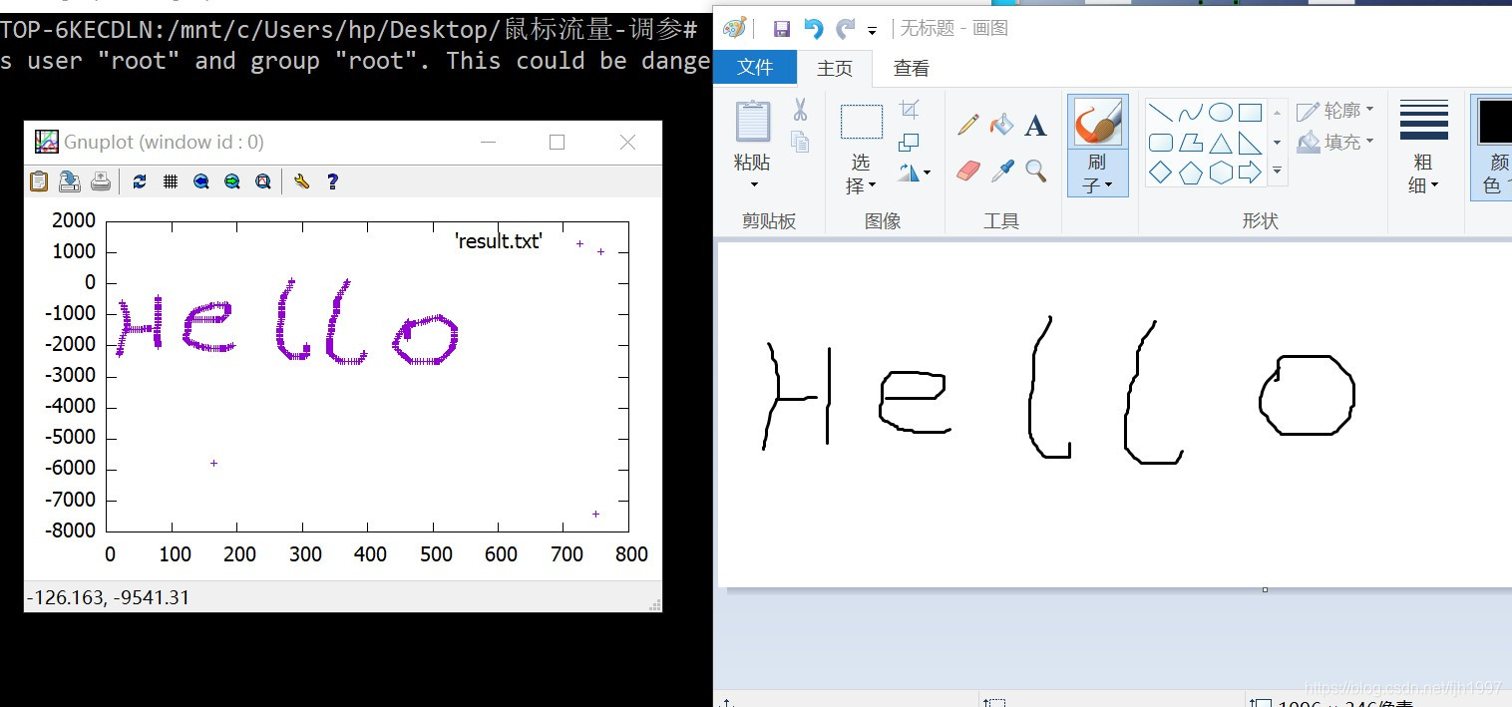Click the 粘贴 clipboard icon
The width and height of the screenshot is (1512, 707).
753,122
